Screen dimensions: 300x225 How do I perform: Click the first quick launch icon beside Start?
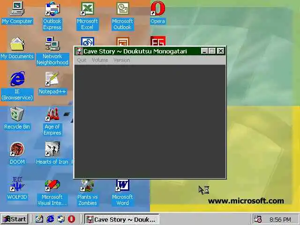pyautogui.click(x=39, y=219)
